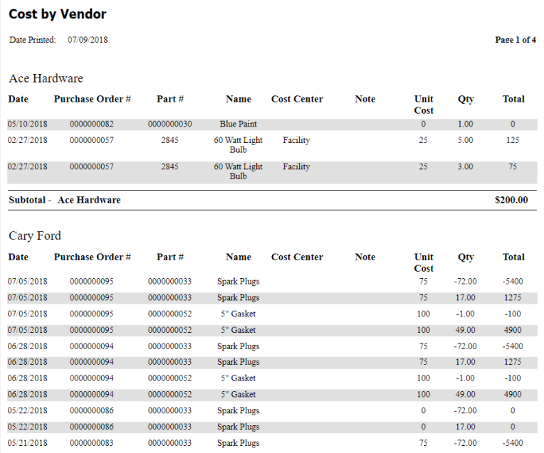Viewport: 544px width, 453px height.
Task: Select the 05/21/2018 date cell
Action: point(27,443)
